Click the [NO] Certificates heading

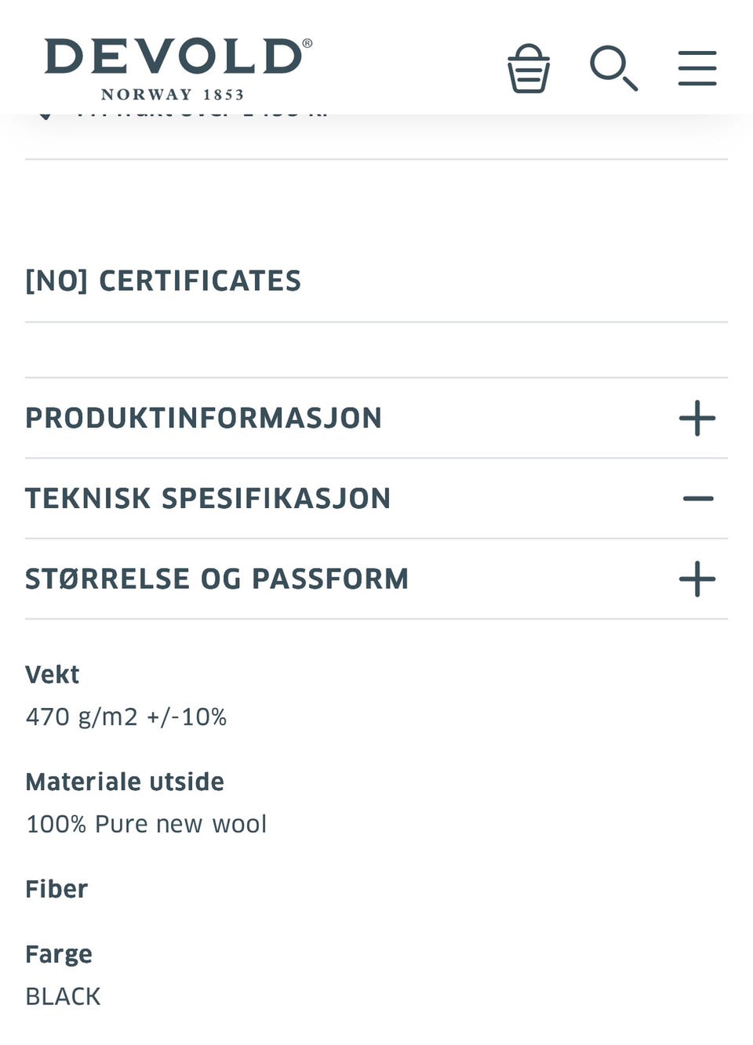[x=163, y=281]
